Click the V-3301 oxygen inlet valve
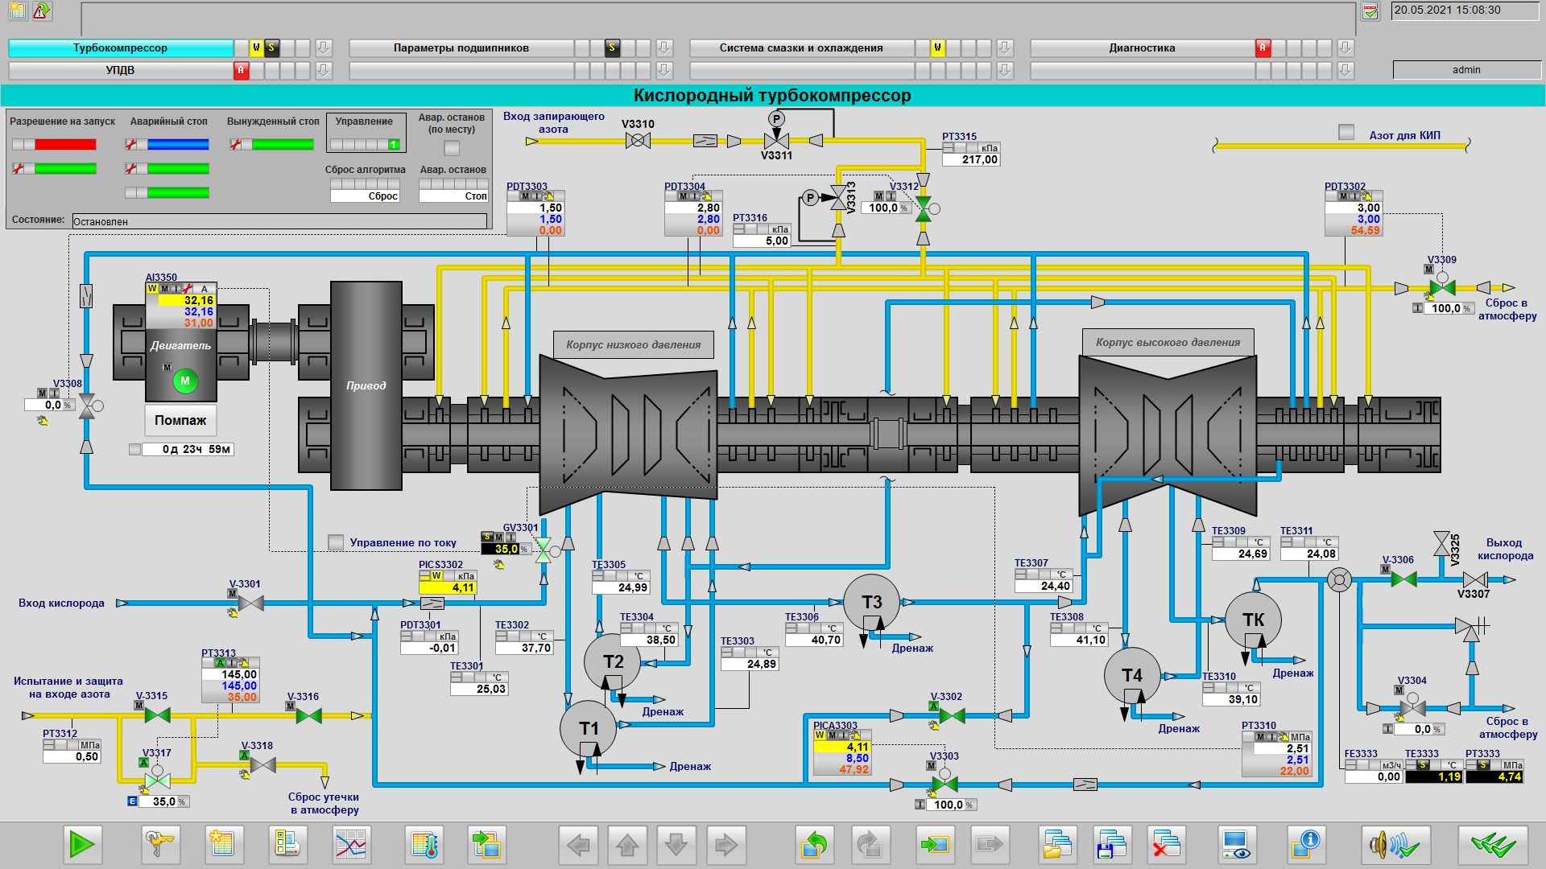Image resolution: width=1546 pixels, height=869 pixels. 251,603
